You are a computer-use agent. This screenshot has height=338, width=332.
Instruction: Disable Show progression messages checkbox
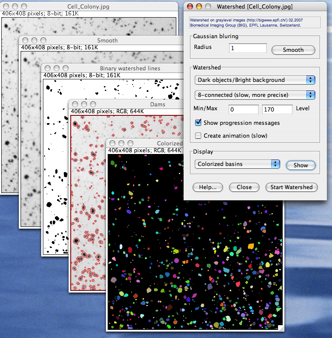coord(198,123)
